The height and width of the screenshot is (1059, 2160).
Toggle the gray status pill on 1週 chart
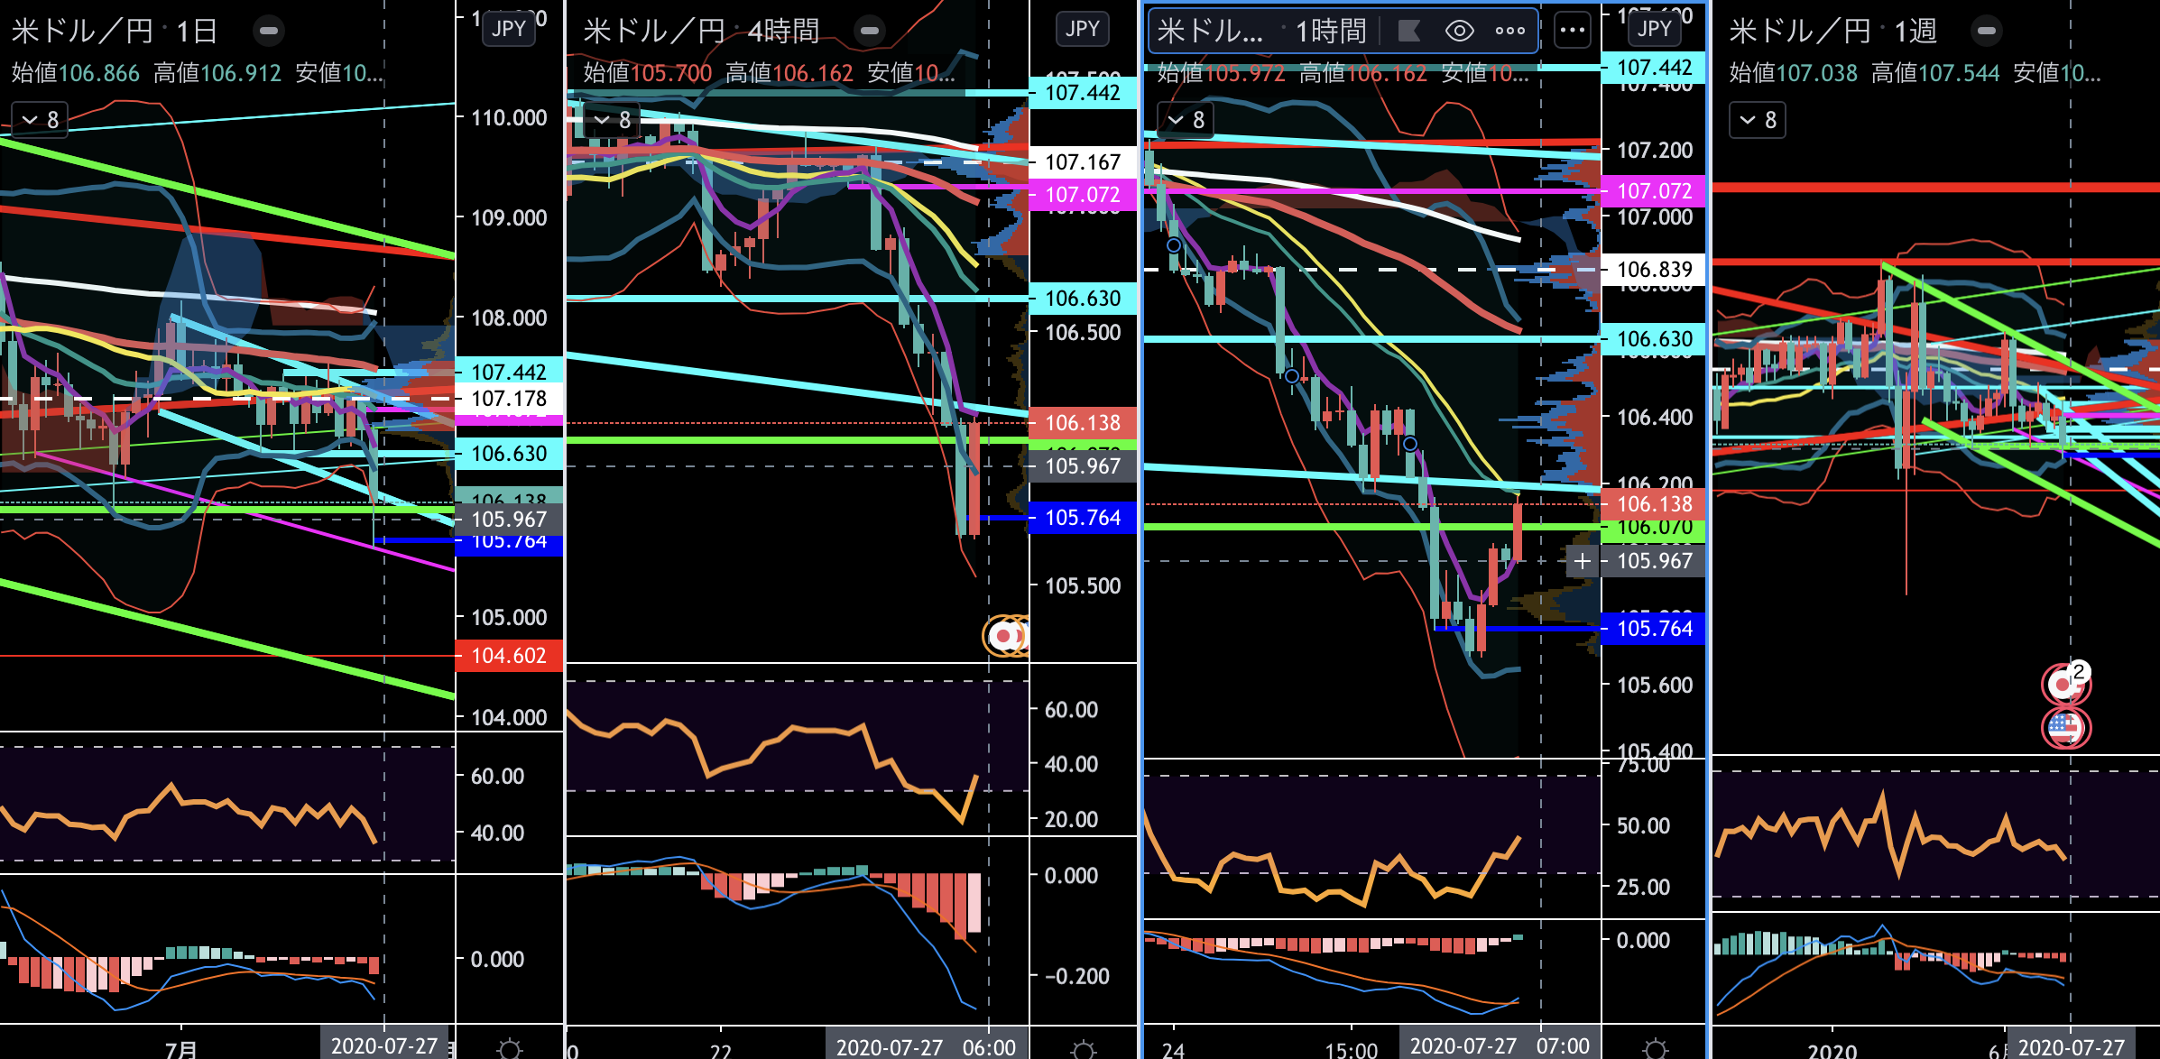tap(1986, 32)
